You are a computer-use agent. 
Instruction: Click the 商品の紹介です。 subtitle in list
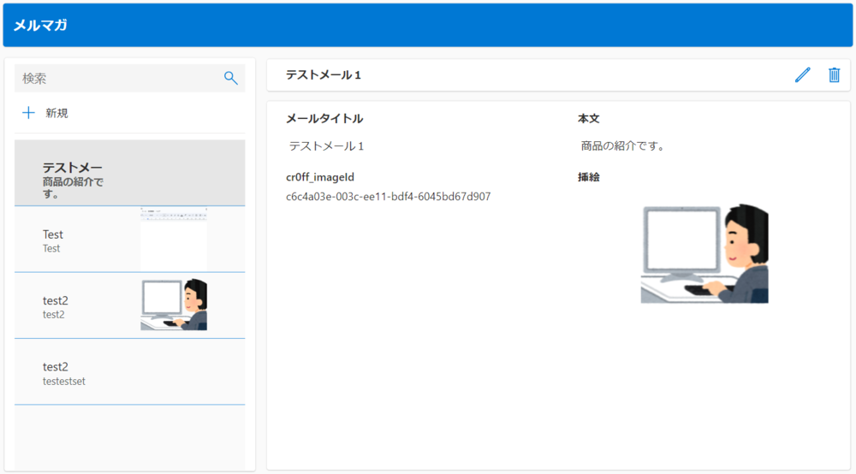[x=73, y=187]
